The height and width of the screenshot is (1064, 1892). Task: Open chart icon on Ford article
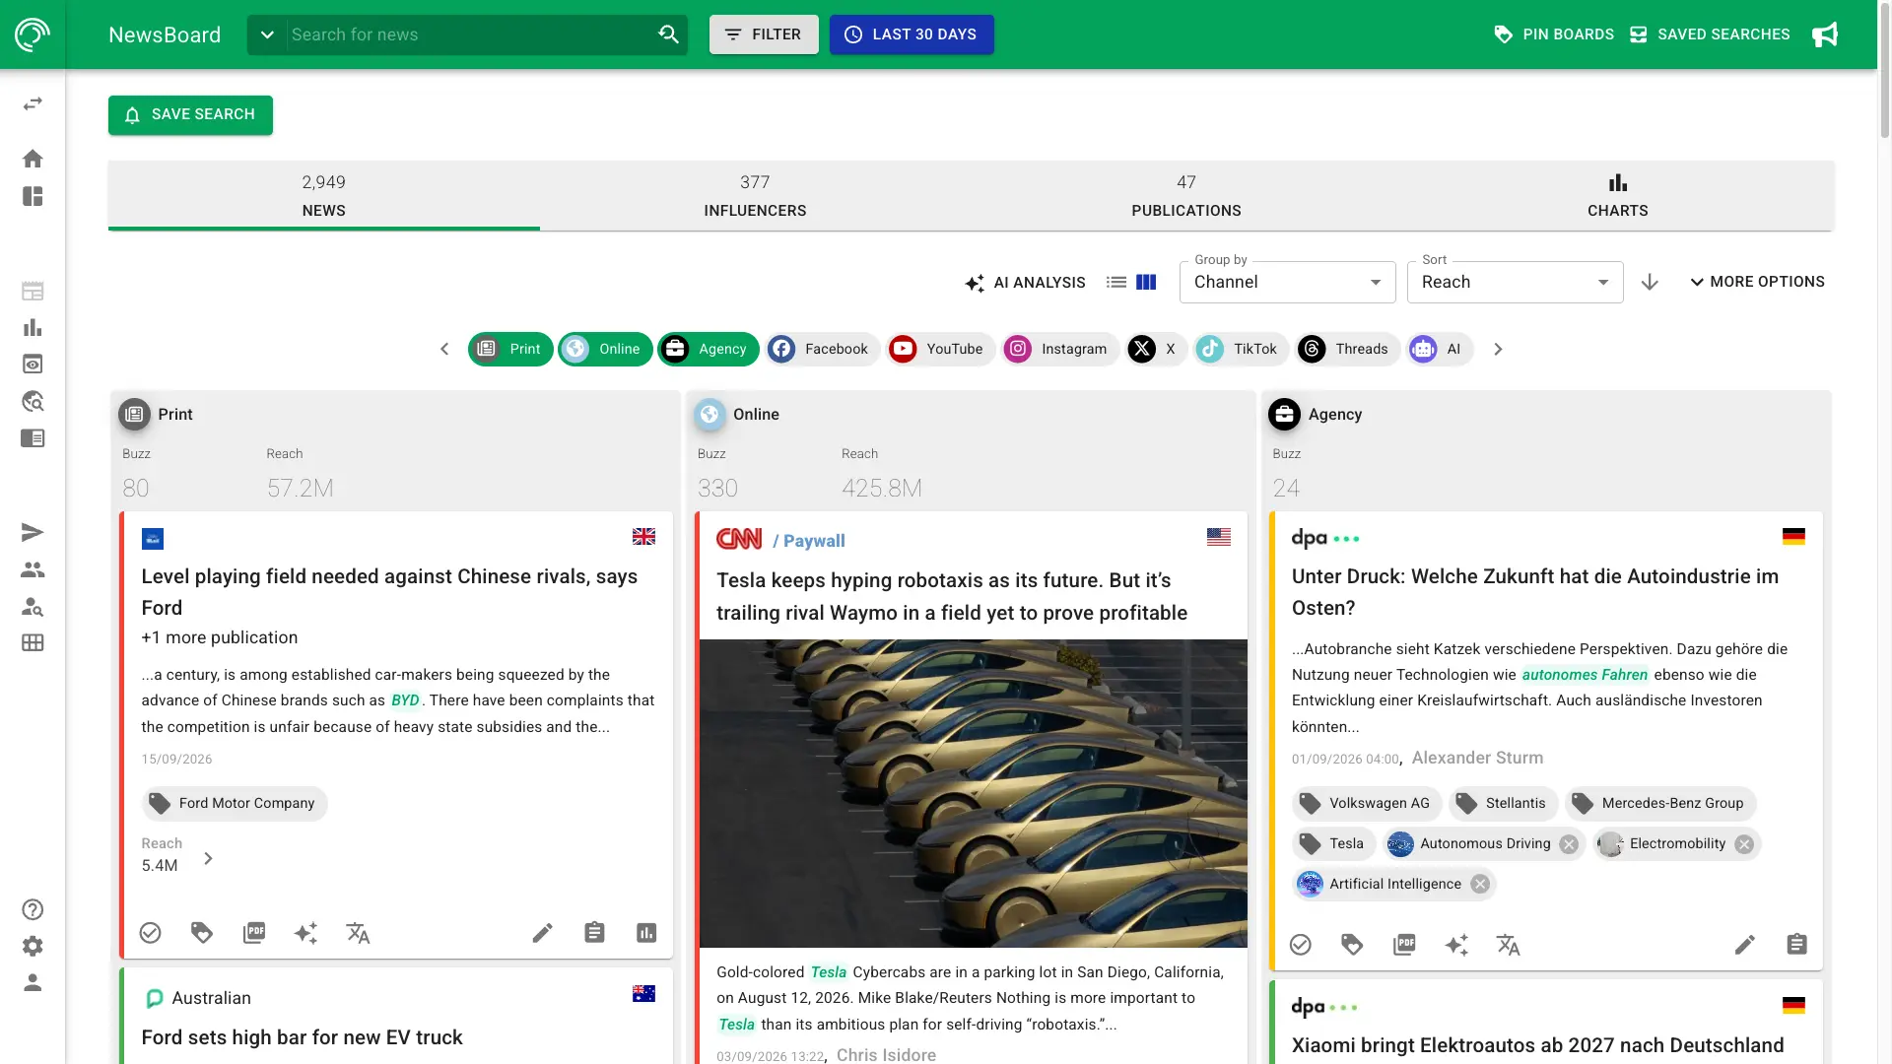click(x=646, y=933)
